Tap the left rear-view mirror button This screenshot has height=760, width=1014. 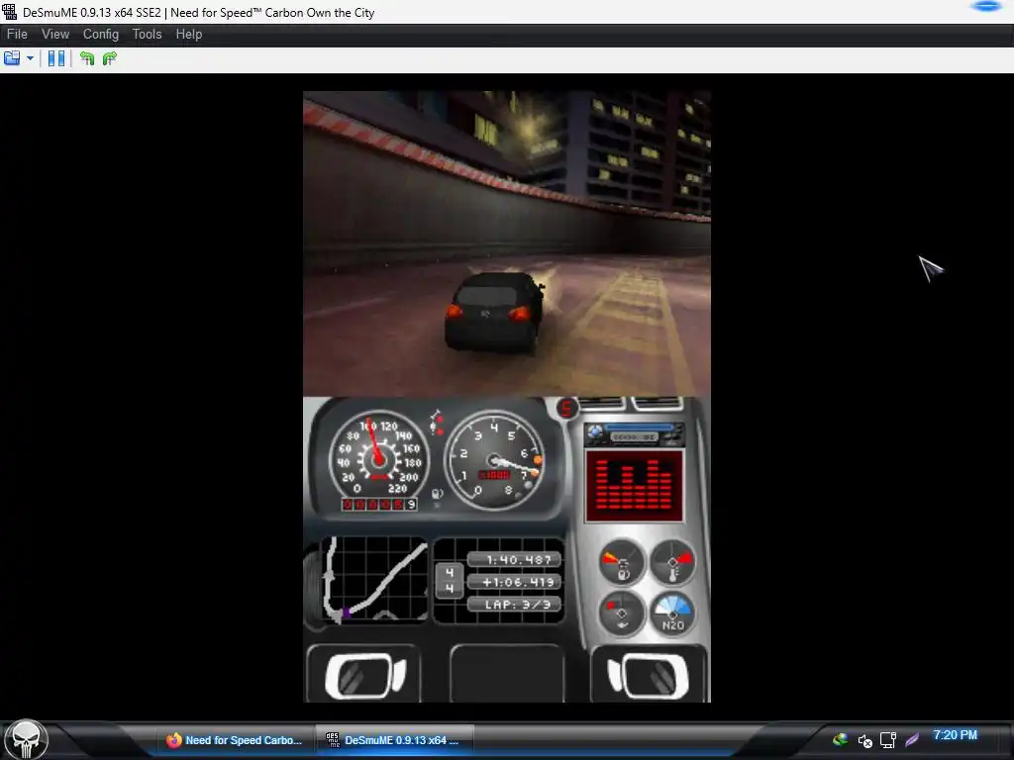coord(364,675)
